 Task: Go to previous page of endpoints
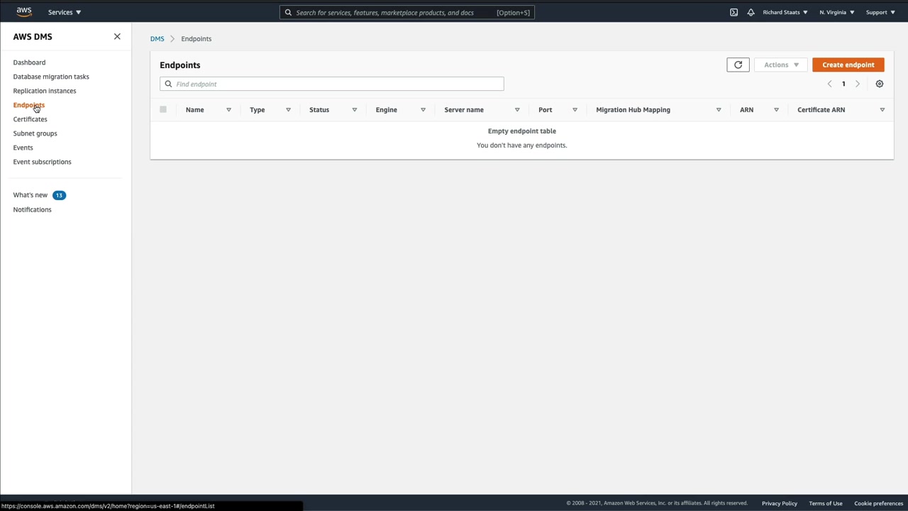tap(829, 84)
